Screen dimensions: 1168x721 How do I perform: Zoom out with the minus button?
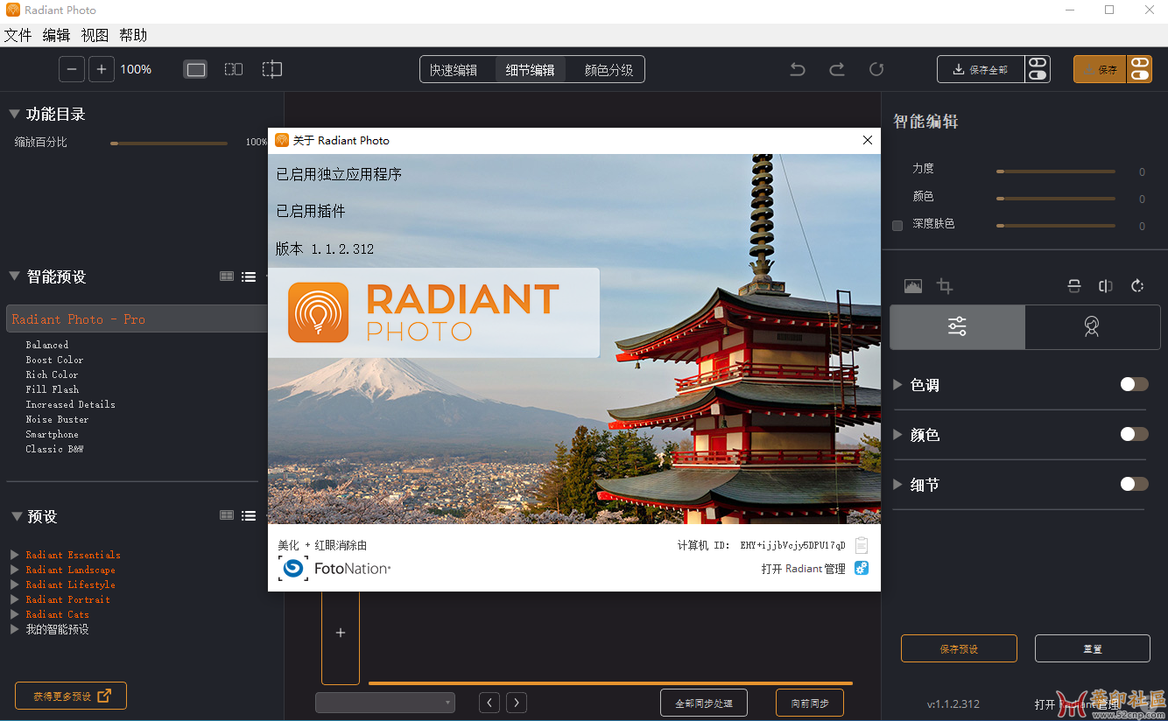coord(72,69)
